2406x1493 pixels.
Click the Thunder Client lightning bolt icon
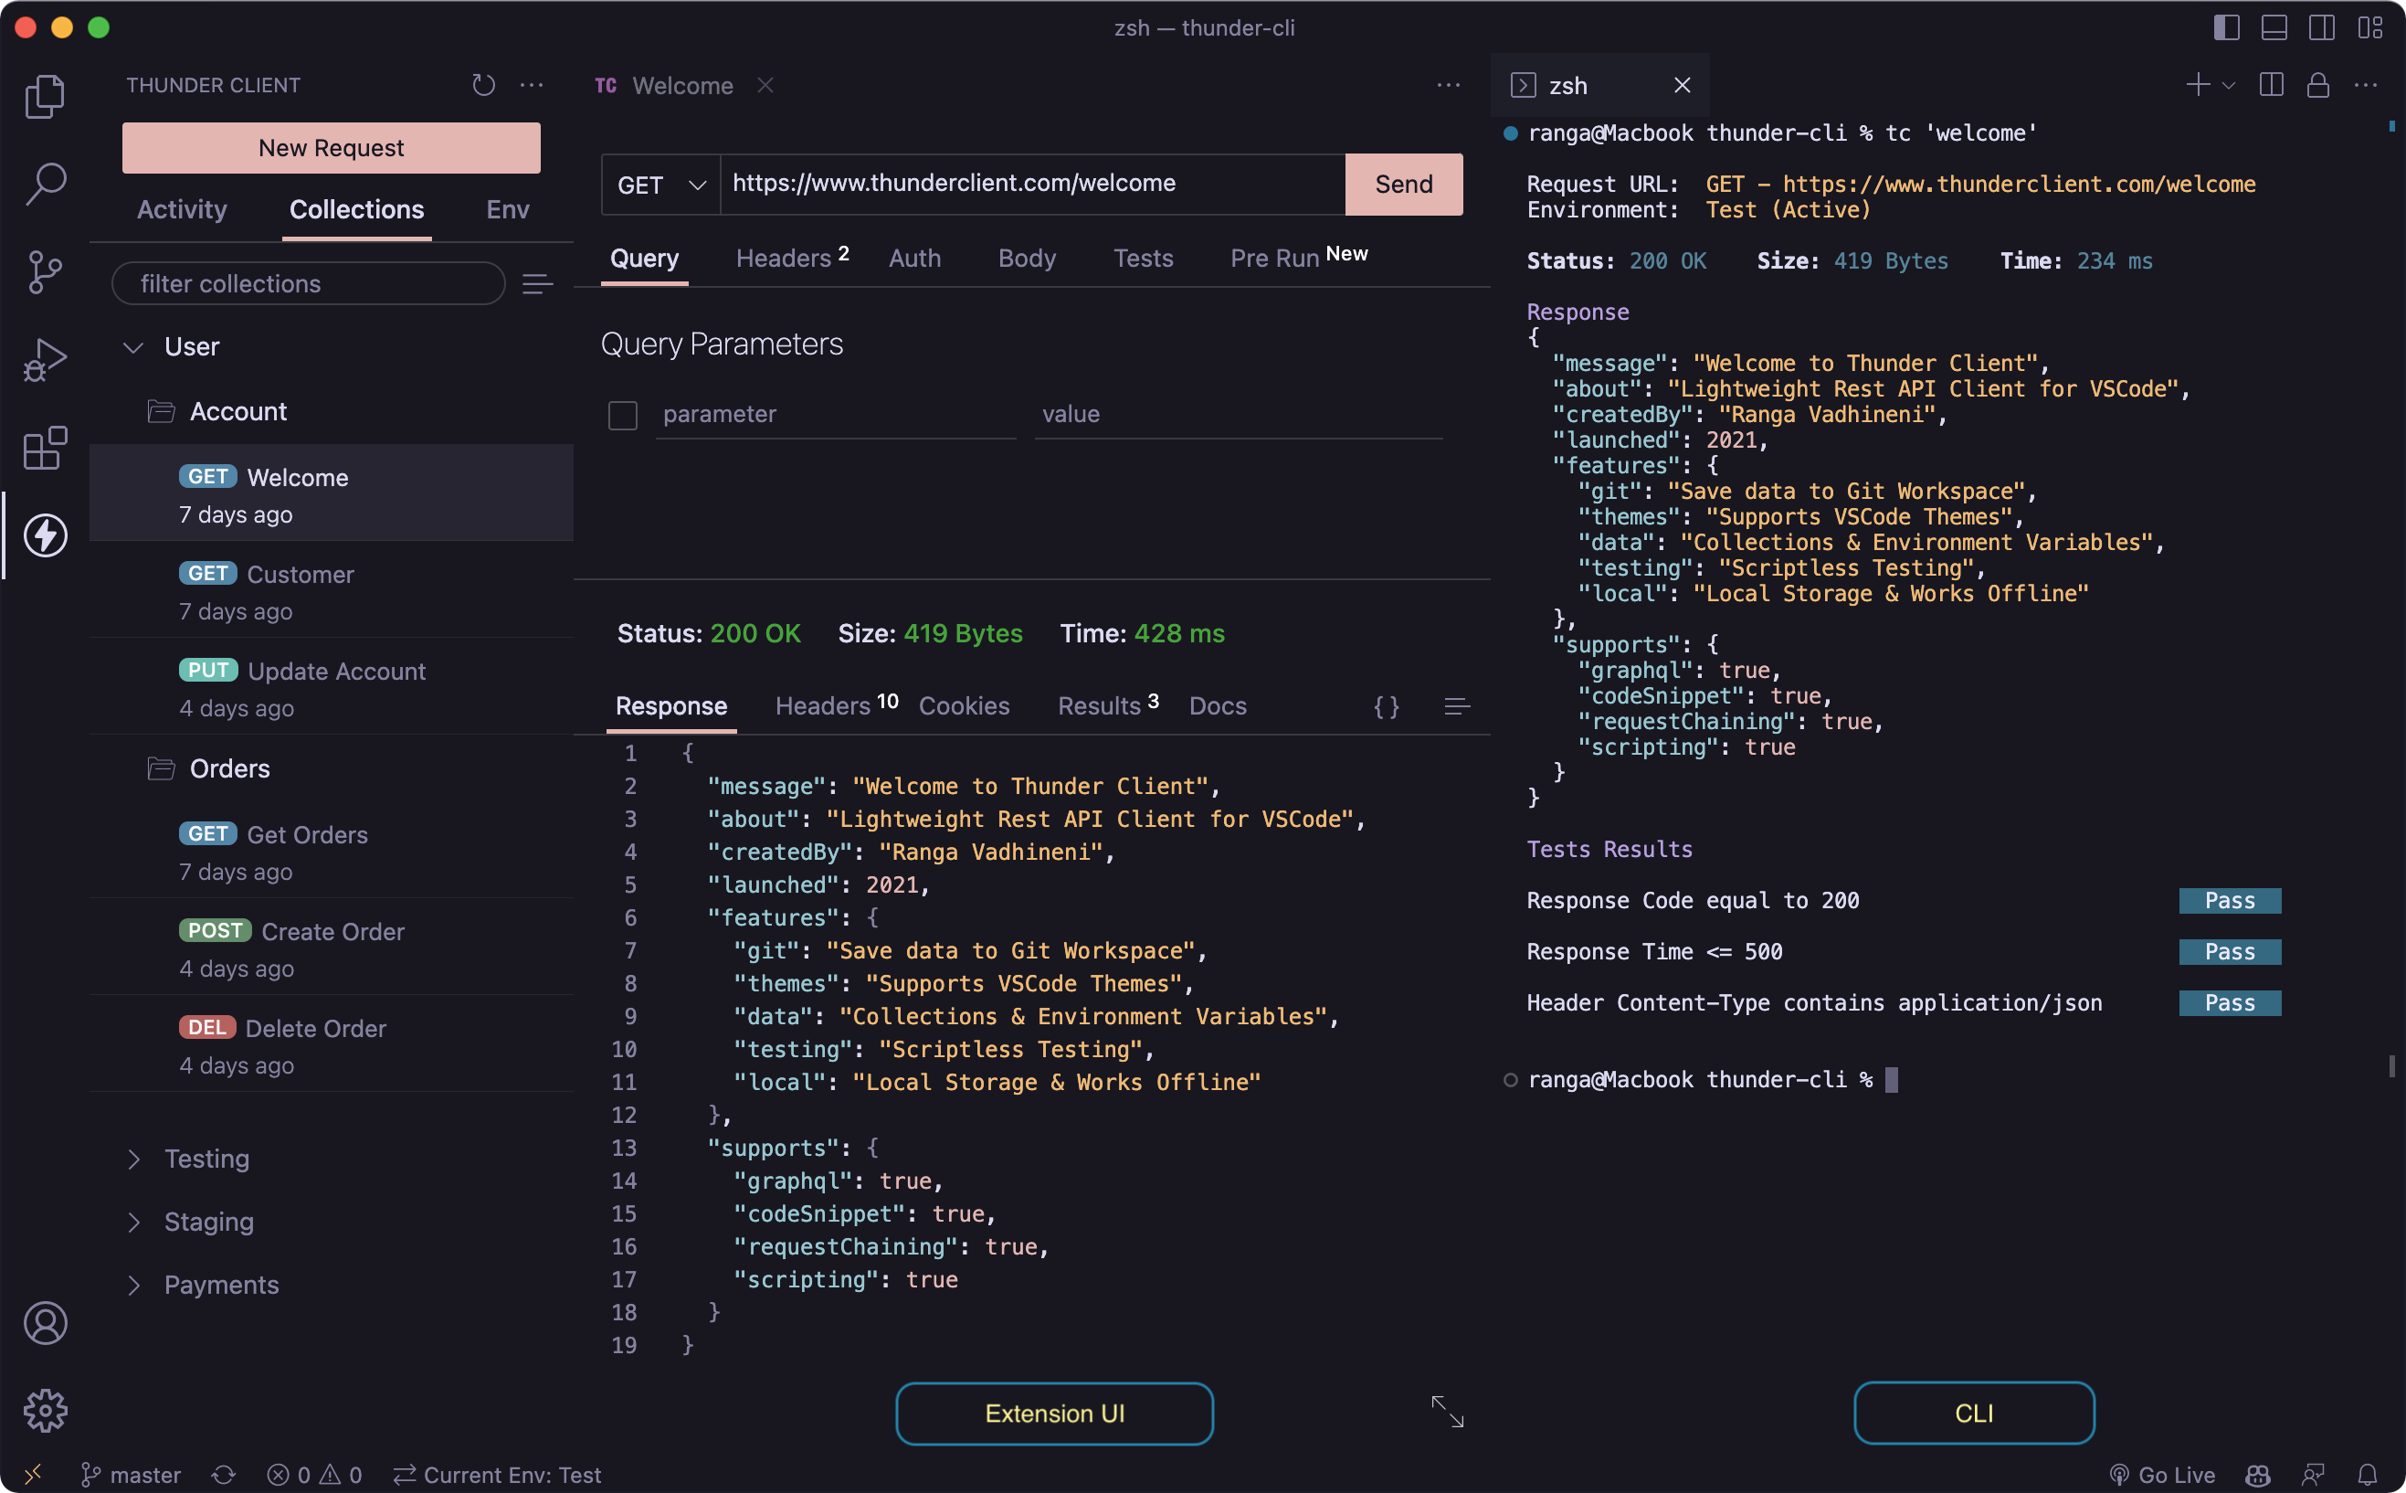[45, 535]
